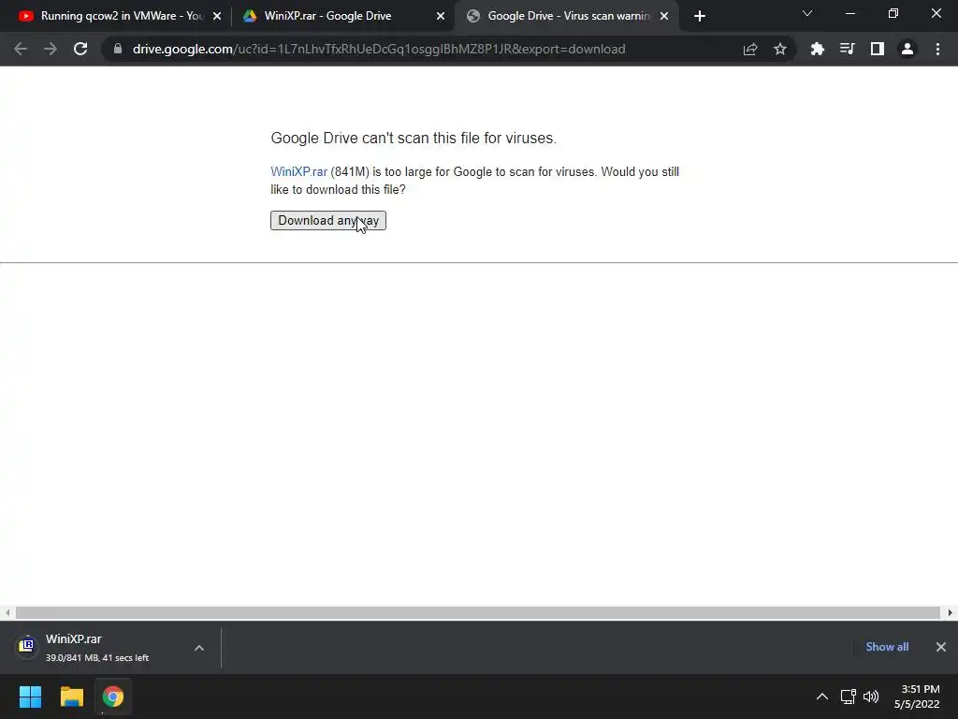Image resolution: width=958 pixels, height=719 pixels.
Task: Close the WiniXP.rar Google Drive tab
Action: pos(441,16)
